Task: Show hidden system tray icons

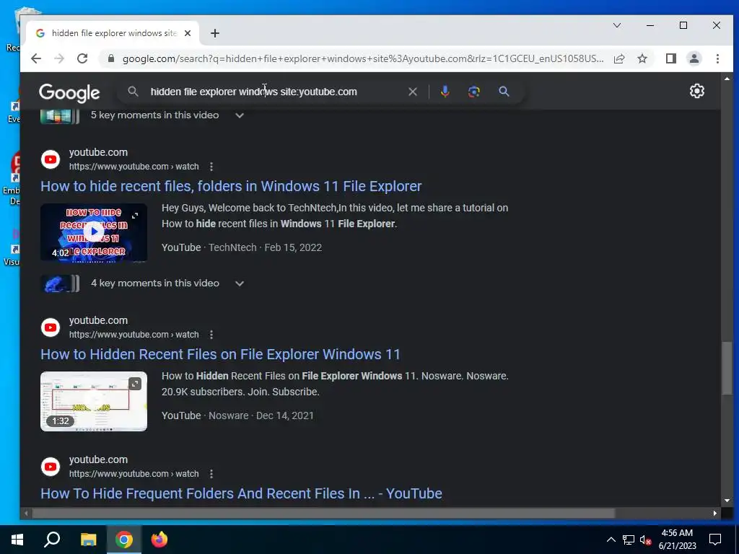Action: [611, 540]
